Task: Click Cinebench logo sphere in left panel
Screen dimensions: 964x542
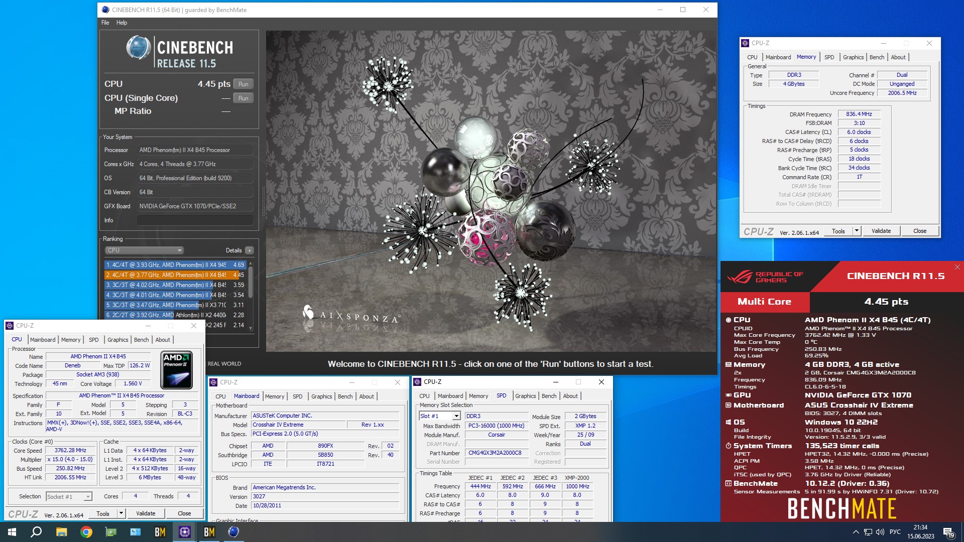Action: click(138, 48)
